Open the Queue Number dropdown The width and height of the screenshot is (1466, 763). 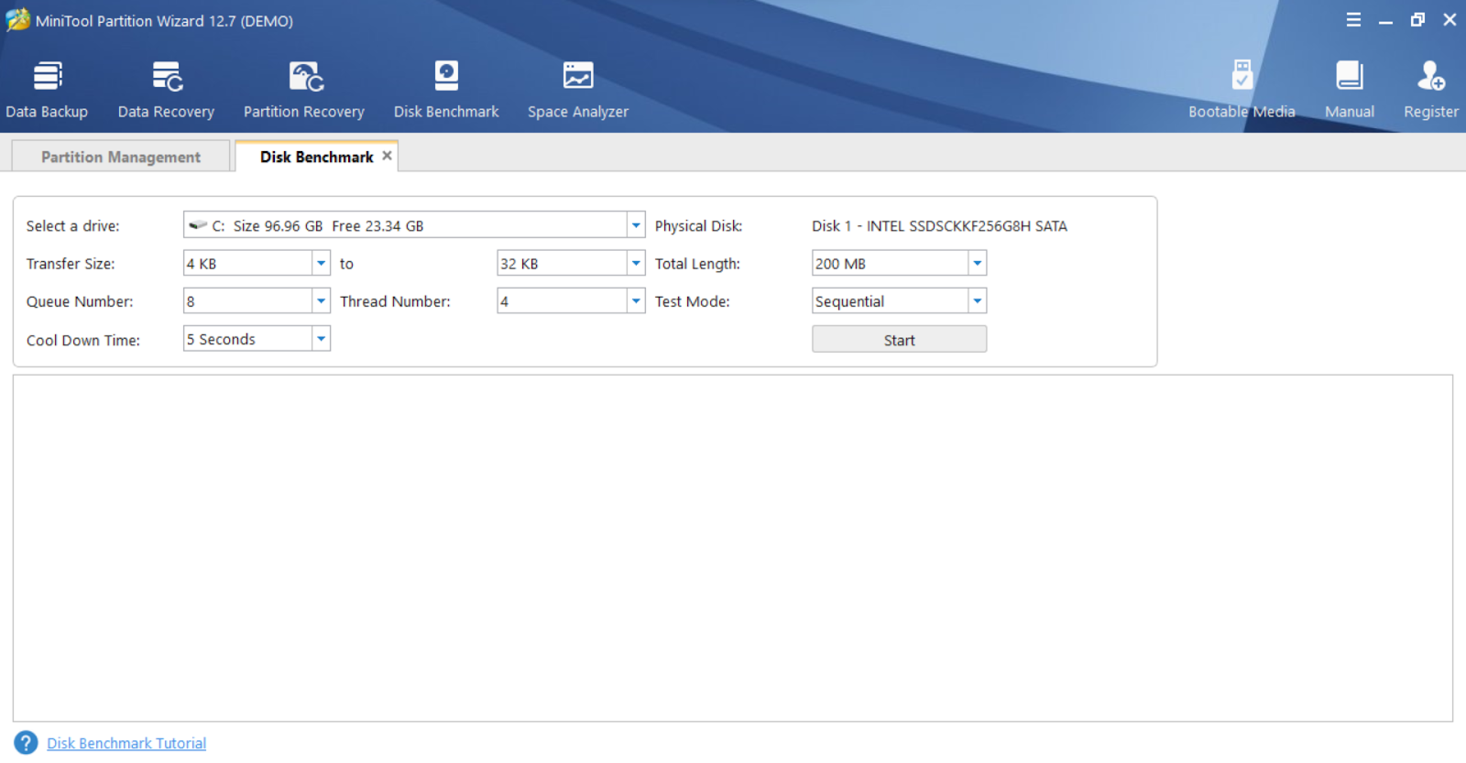[321, 300]
